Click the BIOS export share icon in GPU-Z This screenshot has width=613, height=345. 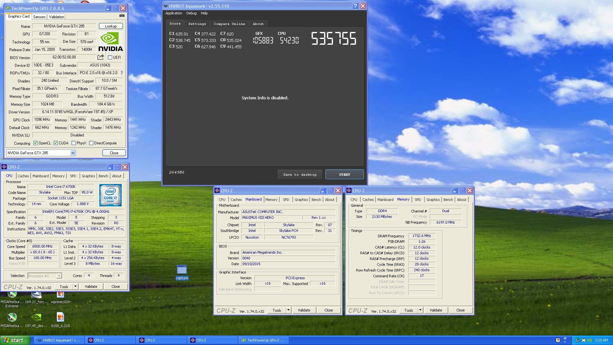(x=101, y=57)
